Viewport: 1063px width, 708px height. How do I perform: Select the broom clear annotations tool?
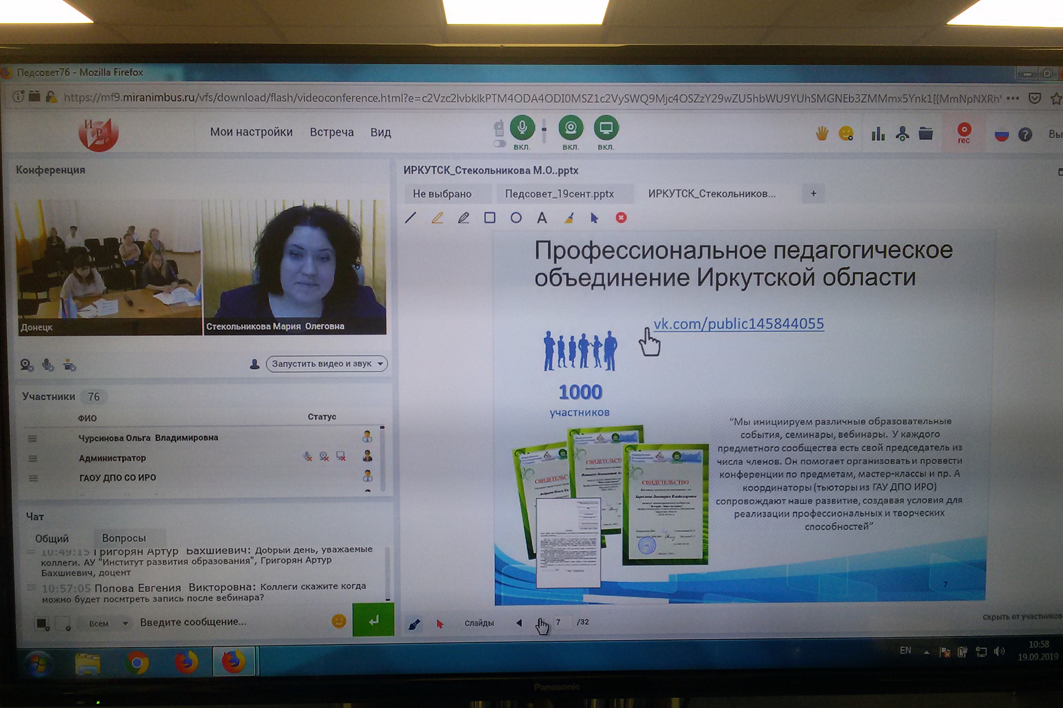569,218
